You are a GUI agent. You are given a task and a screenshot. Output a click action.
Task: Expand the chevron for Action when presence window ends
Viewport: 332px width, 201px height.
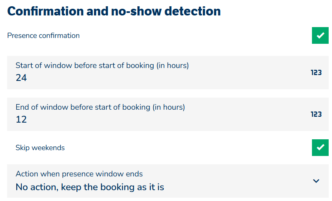(x=316, y=181)
